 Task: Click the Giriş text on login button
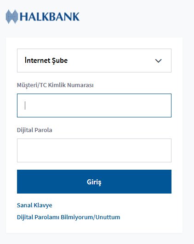click(94, 182)
